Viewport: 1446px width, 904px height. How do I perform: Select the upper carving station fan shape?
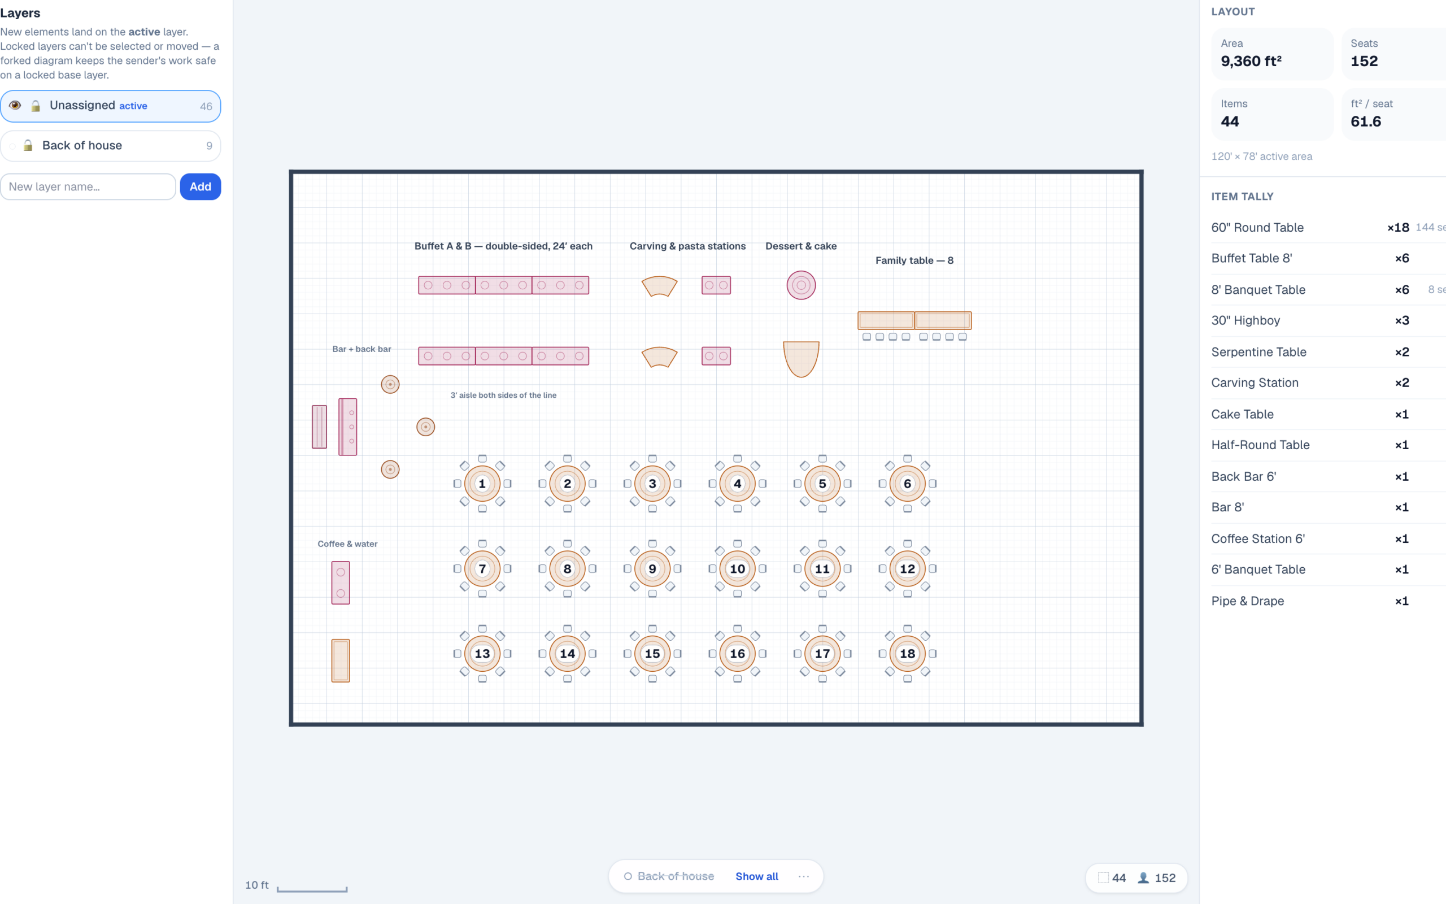659,286
